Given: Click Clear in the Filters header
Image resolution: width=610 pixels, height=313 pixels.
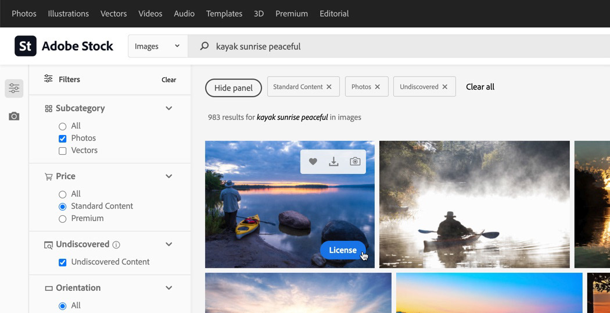Looking at the screenshot, I should point(169,80).
